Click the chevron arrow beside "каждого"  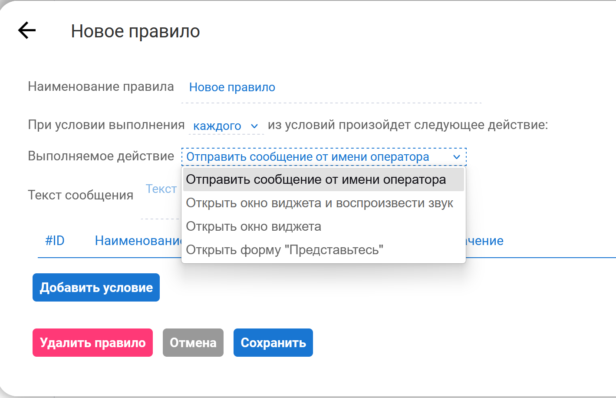click(x=254, y=126)
